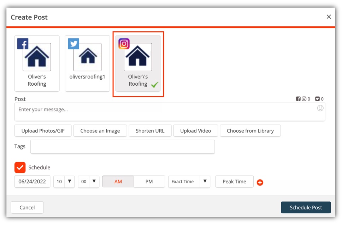Select the Facebook Oliver's Roofing account card
Viewport: 342px width, 226px height.
point(37,63)
